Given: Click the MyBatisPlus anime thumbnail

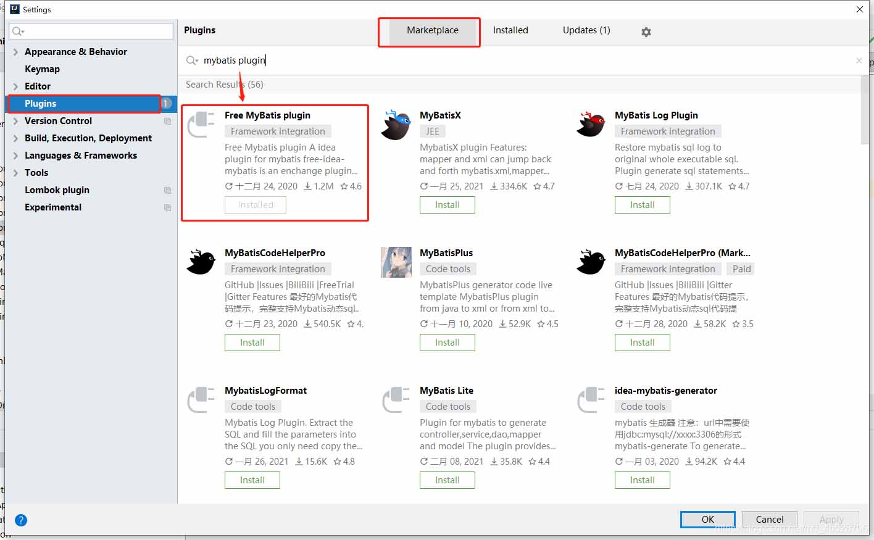Looking at the screenshot, I should click(x=396, y=262).
